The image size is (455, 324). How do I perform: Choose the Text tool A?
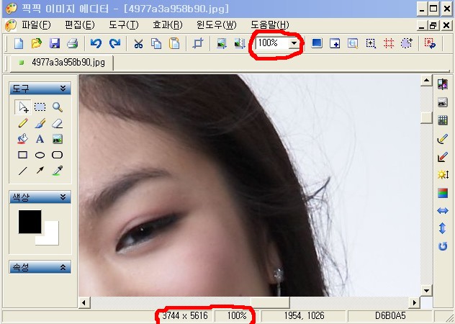(40, 139)
